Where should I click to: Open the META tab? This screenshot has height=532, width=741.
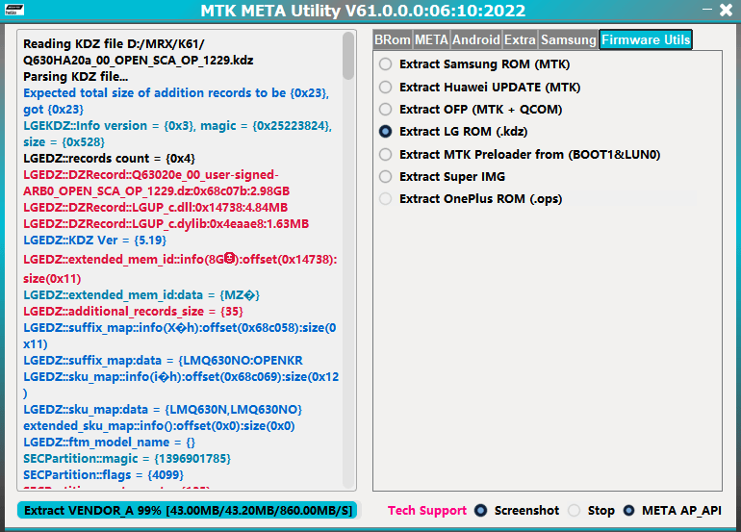point(431,39)
